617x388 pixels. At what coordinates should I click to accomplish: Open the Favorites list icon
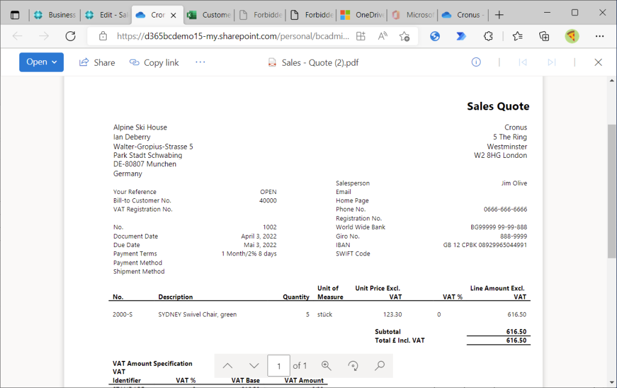tap(518, 36)
